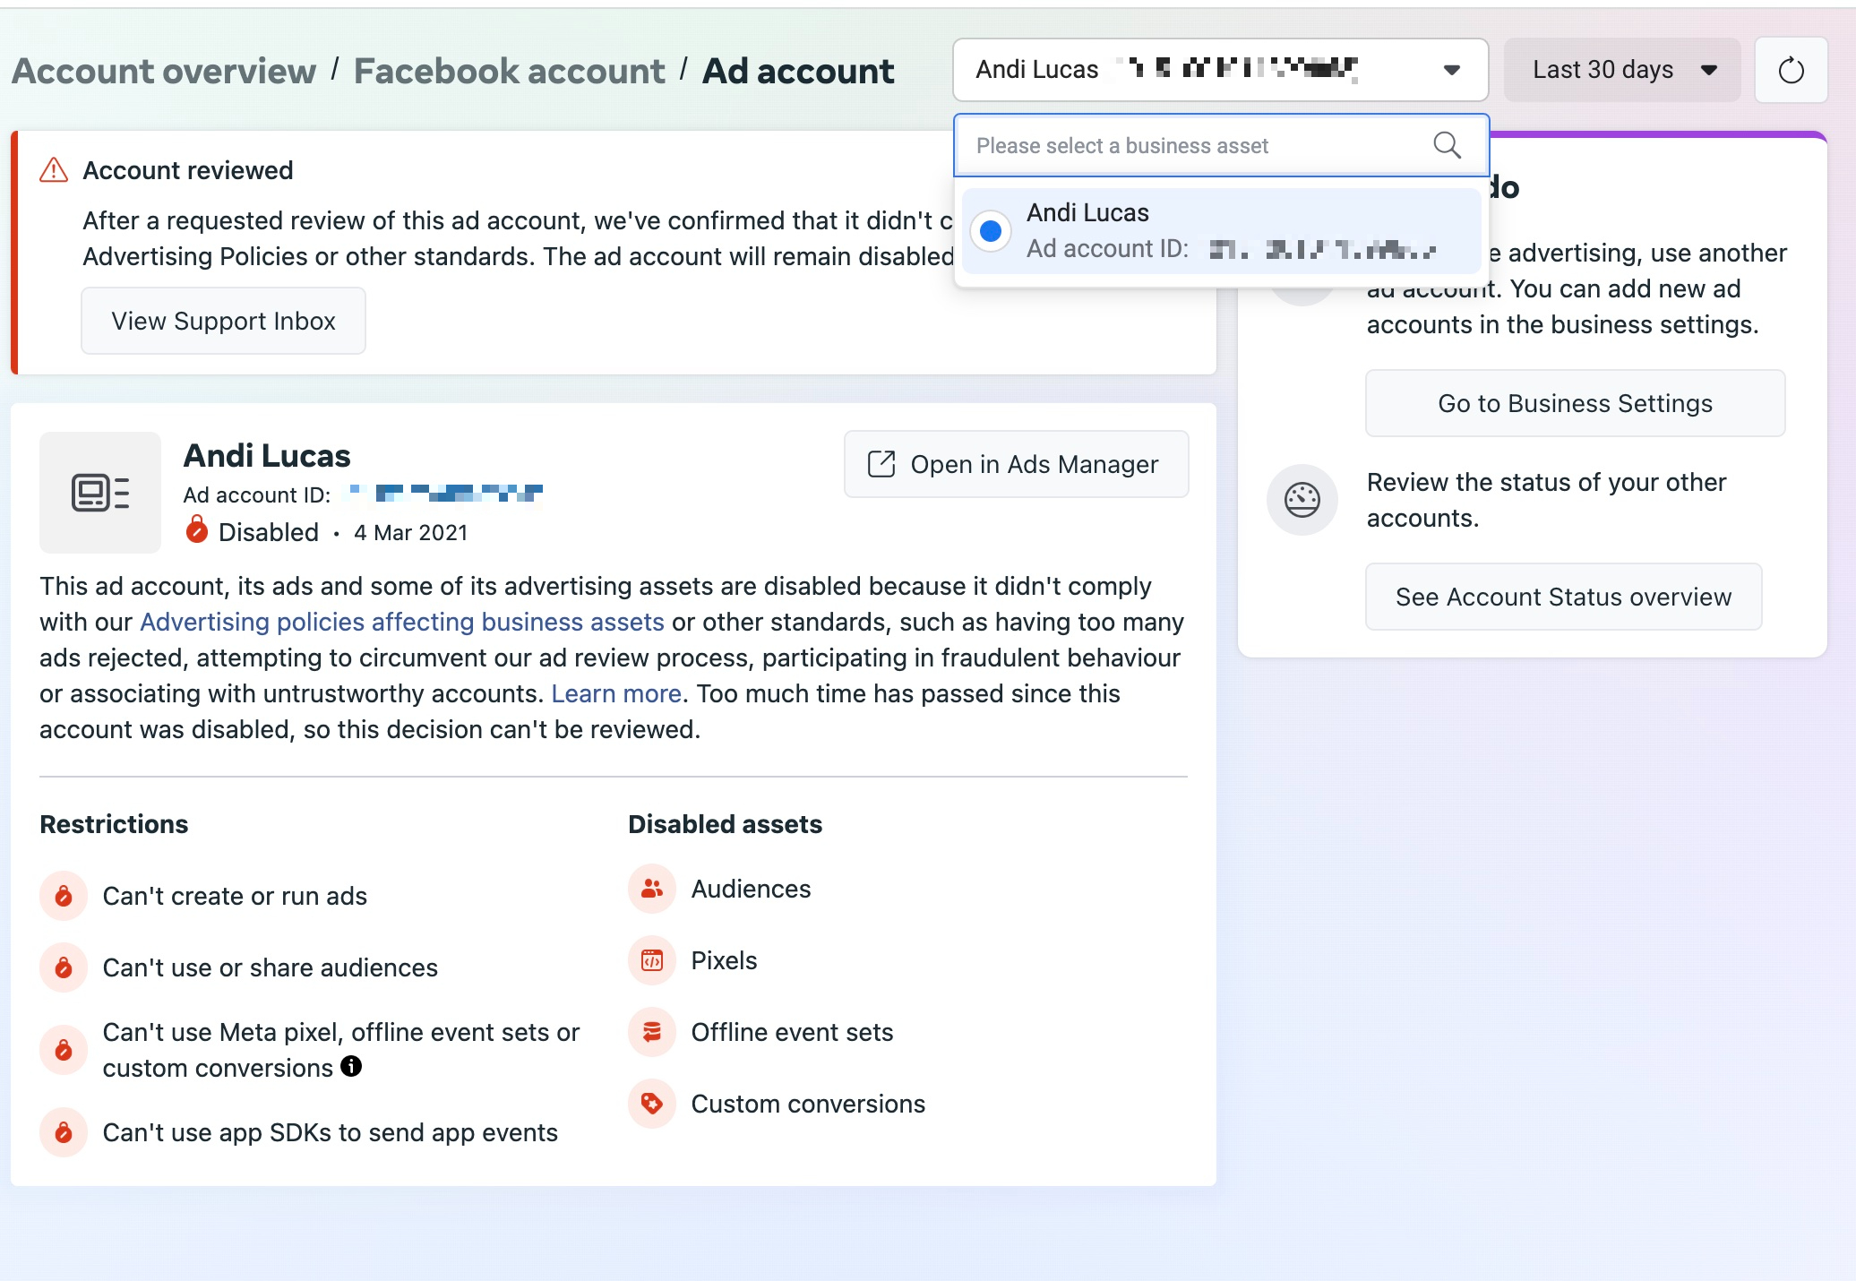
Task: Open info tooltip after custom conversions
Action: pos(351,1066)
